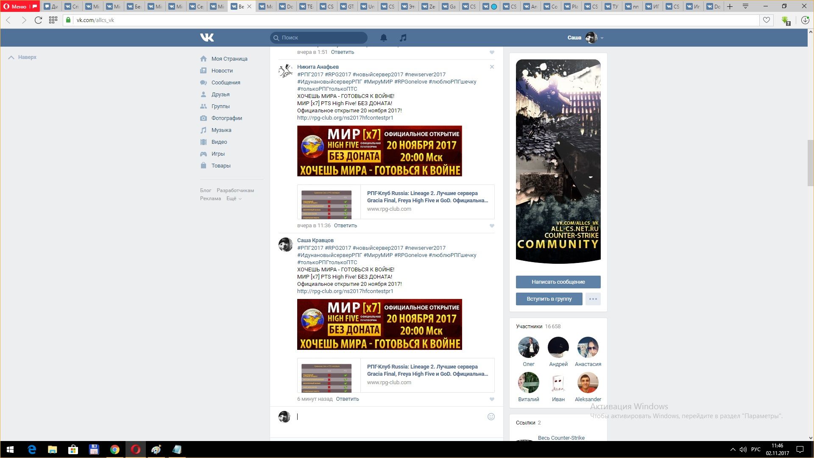Focus the VK Поиск search field
The width and height of the screenshot is (814, 458).
click(x=322, y=38)
